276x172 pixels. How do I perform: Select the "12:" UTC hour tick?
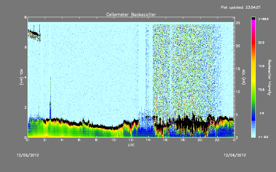coord(131,140)
